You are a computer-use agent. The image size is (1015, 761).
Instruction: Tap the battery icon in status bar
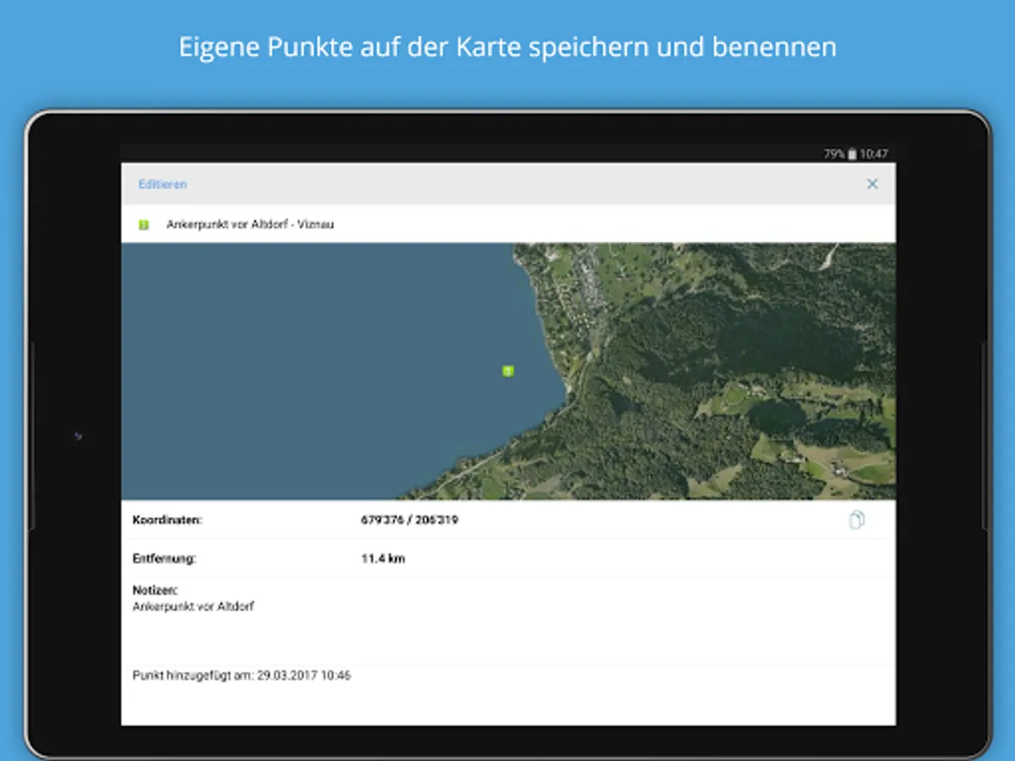(853, 154)
